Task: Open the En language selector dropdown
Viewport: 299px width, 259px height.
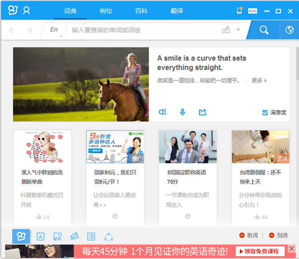Action: [x=54, y=30]
